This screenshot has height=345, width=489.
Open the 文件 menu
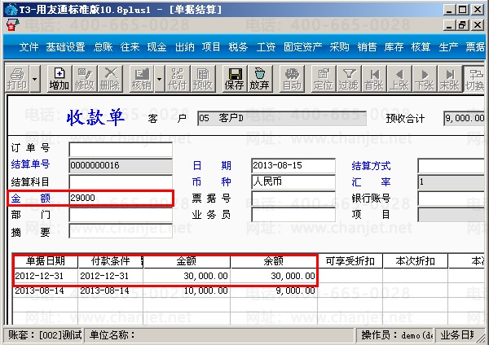point(29,47)
